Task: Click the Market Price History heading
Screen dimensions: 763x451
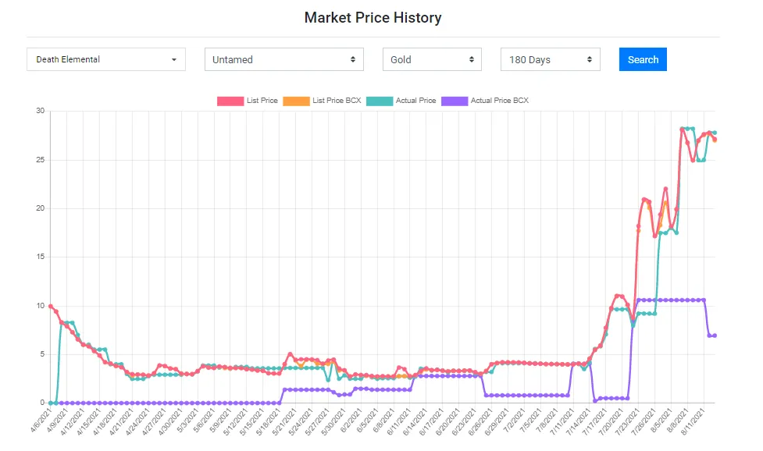Action: (x=373, y=17)
